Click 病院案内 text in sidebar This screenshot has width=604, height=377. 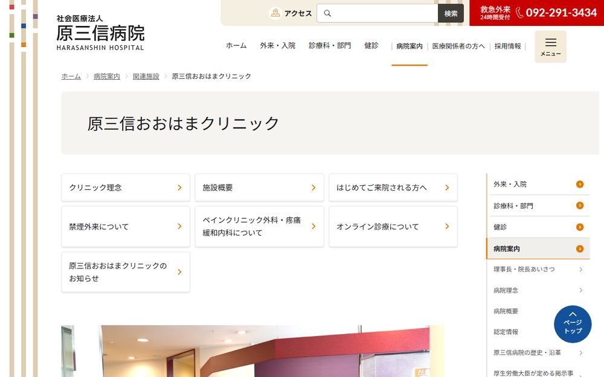pos(507,249)
